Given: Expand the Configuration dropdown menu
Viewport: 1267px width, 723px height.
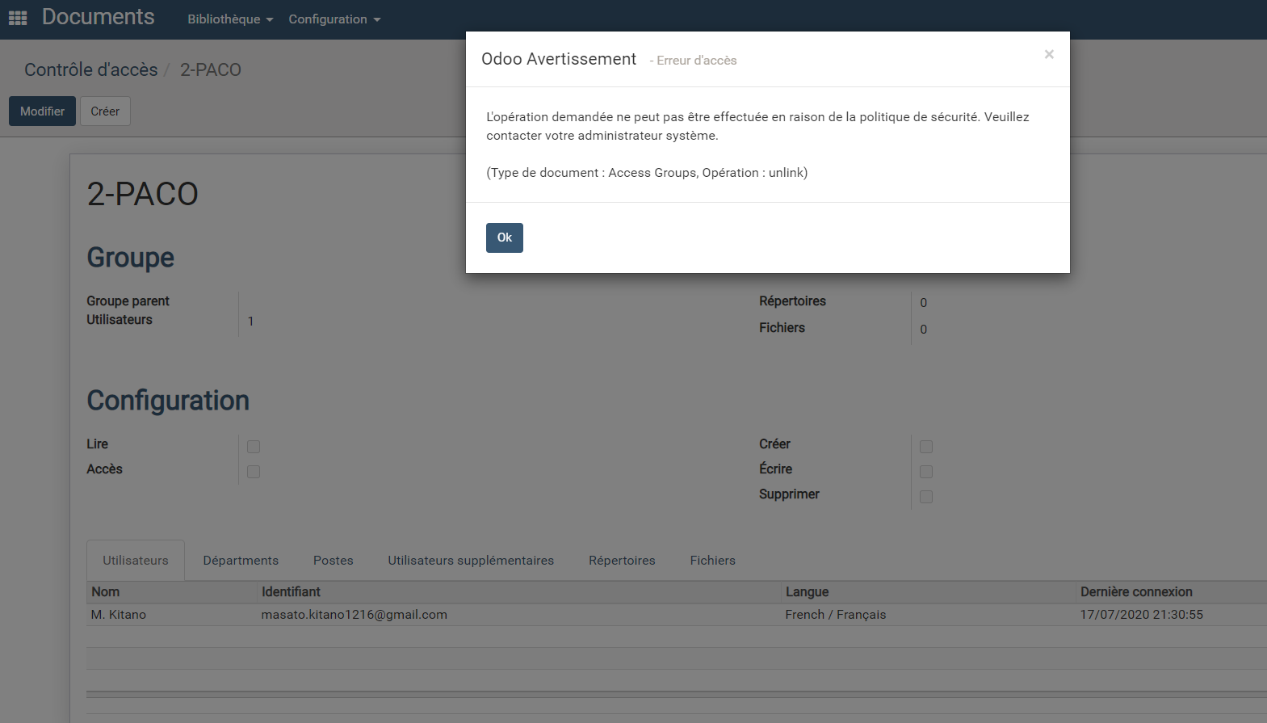Looking at the screenshot, I should point(334,19).
